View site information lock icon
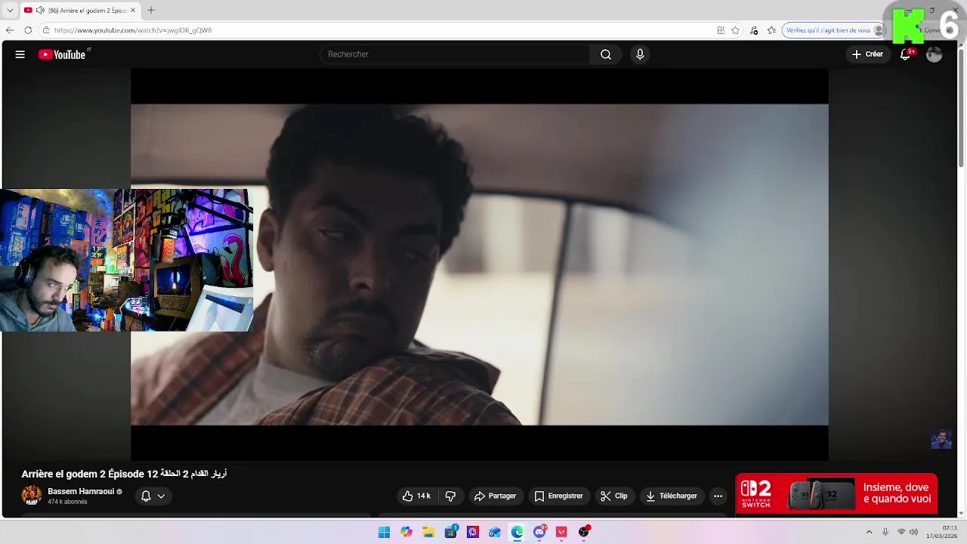Image resolution: width=967 pixels, height=544 pixels. (46, 30)
